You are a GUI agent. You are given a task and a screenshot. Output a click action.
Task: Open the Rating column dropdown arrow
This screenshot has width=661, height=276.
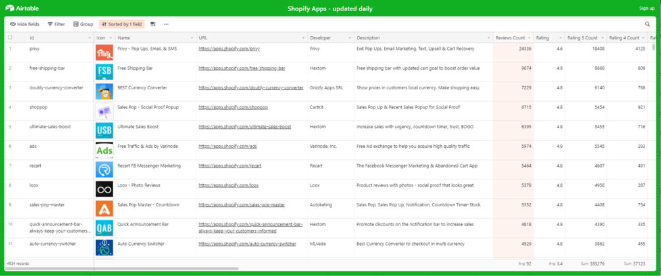[x=560, y=38]
